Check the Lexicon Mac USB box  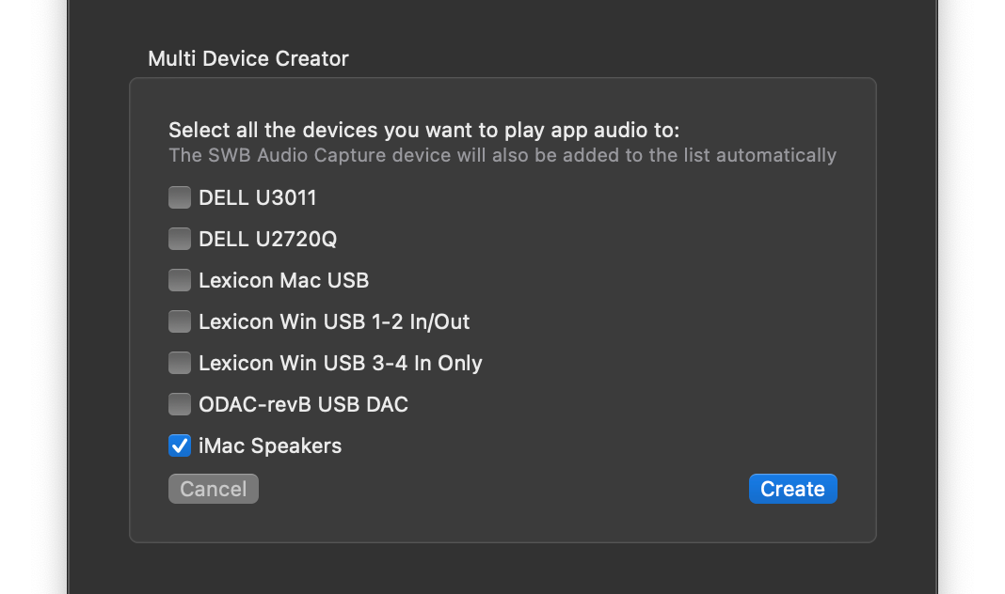[180, 280]
